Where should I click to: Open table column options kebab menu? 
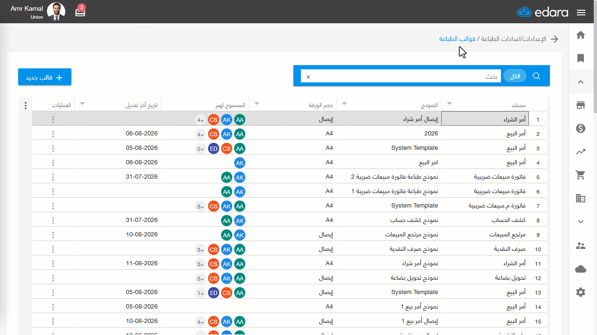[x=26, y=106]
